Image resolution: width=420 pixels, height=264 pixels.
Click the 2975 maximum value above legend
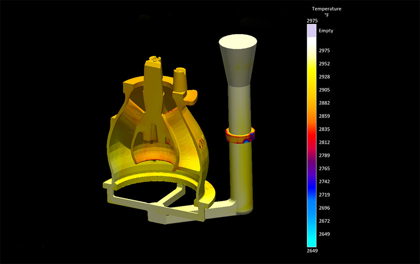coord(312,21)
